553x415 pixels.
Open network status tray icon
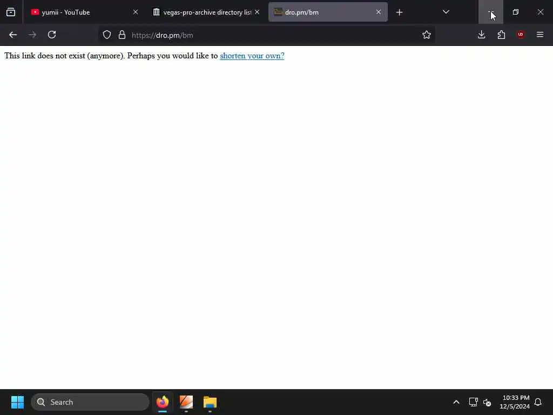pos(473,402)
